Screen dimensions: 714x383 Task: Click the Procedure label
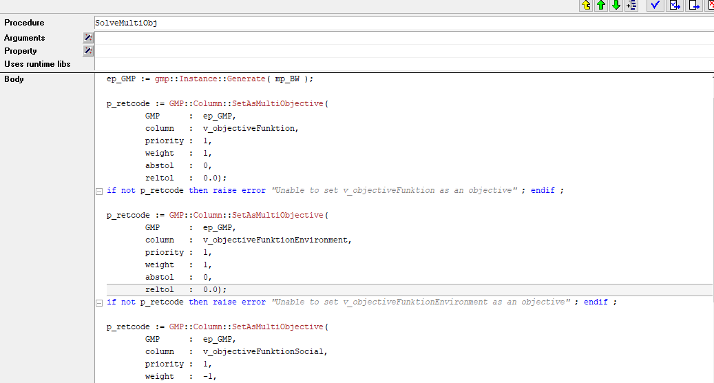24,23
